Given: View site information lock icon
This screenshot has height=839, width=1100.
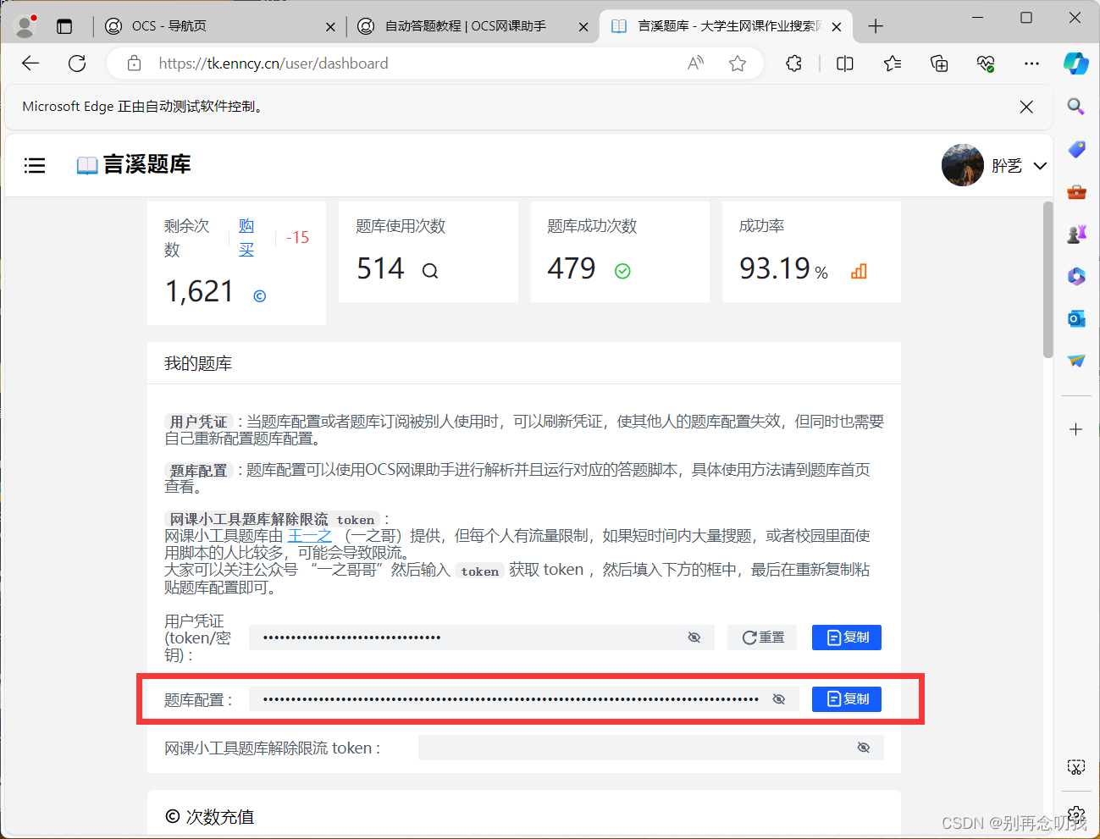Looking at the screenshot, I should pyautogui.click(x=134, y=63).
